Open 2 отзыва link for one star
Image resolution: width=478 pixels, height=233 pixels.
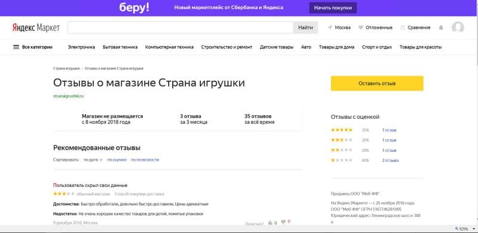pos(390,161)
